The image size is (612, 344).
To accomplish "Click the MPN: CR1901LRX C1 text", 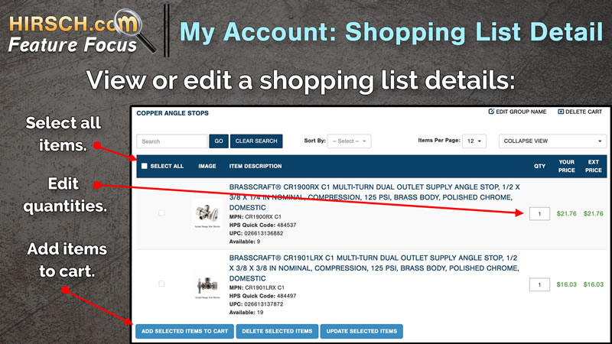I will tap(257, 288).
